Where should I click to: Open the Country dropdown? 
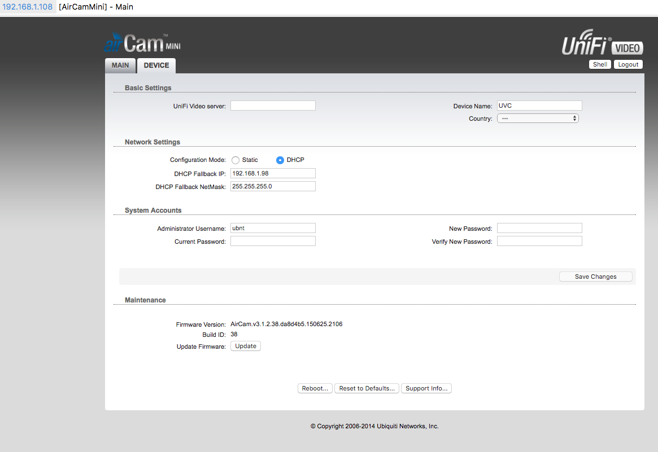coord(538,119)
